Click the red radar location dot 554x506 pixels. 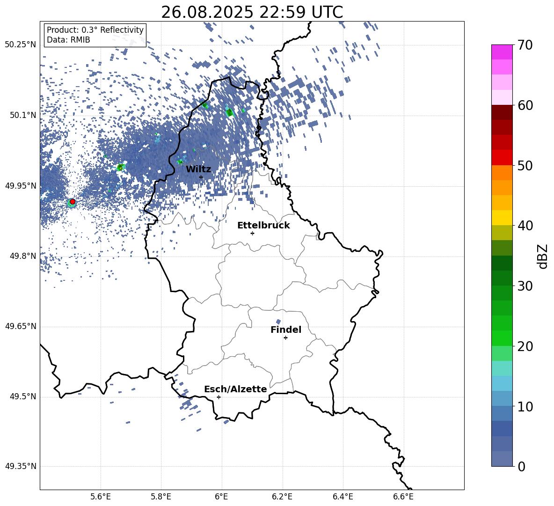(x=73, y=201)
